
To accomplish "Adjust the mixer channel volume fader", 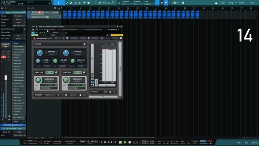I will click(x=6, y=77).
